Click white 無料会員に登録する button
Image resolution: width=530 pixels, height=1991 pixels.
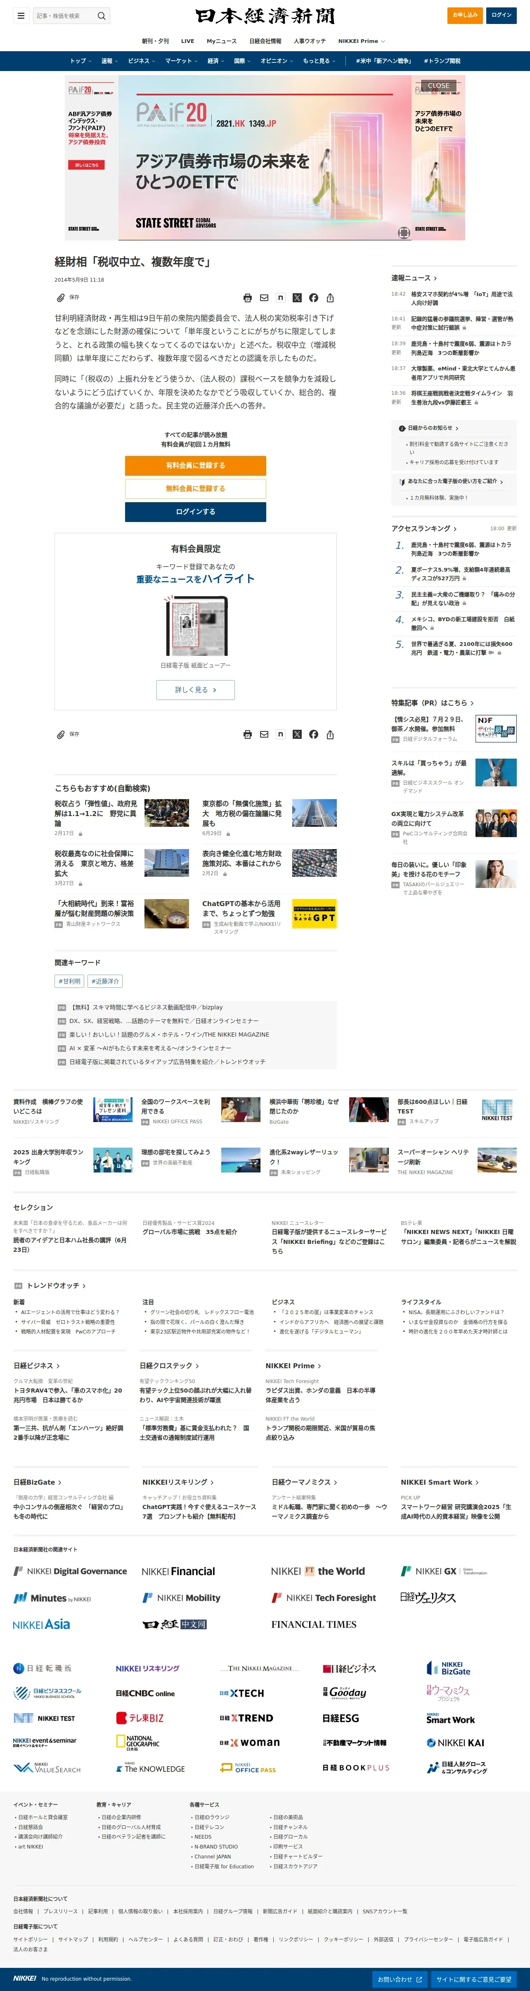point(196,489)
